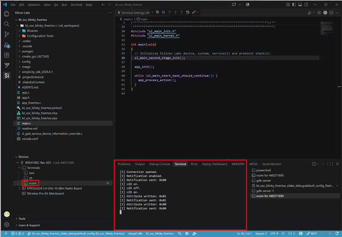The height and width of the screenshot is (237, 342).
Task: Open the Silicon Labs Si sidebar view
Action: (x=7, y=75)
